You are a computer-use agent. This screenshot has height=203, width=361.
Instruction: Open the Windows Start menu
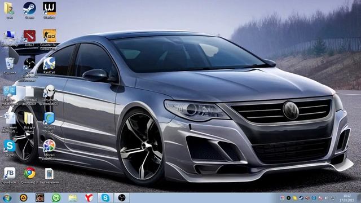coord(7,198)
